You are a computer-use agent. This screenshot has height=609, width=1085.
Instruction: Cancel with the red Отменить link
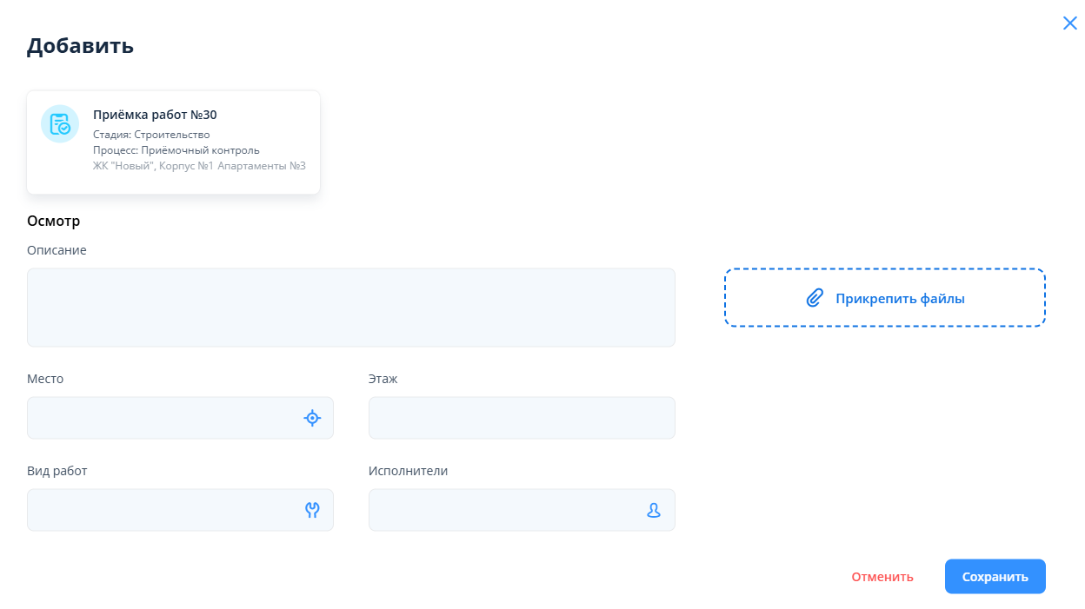882,577
